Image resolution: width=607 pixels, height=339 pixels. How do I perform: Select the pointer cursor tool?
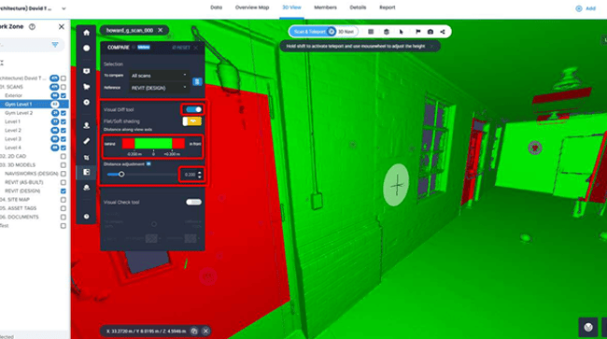401,32
